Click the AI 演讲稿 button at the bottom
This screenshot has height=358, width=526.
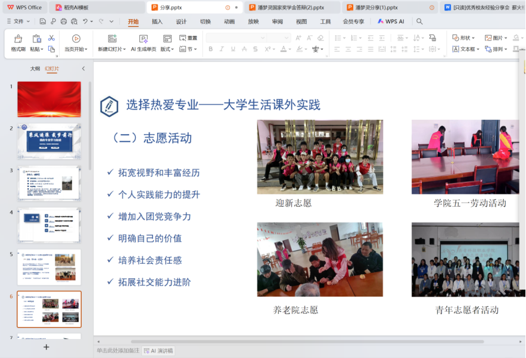click(x=158, y=351)
